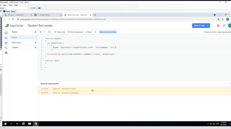This screenshot has width=231, height=129.
Task: Open a new Chrome tab
Action: pos(95,15)
